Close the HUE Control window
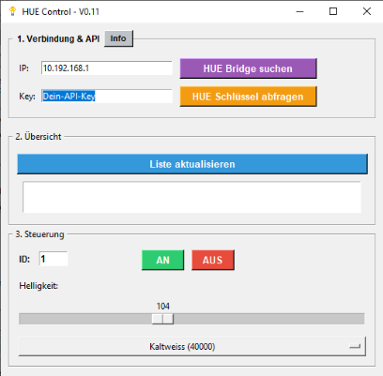The height and width of the screenshot is (376, 383). point(367,11)
